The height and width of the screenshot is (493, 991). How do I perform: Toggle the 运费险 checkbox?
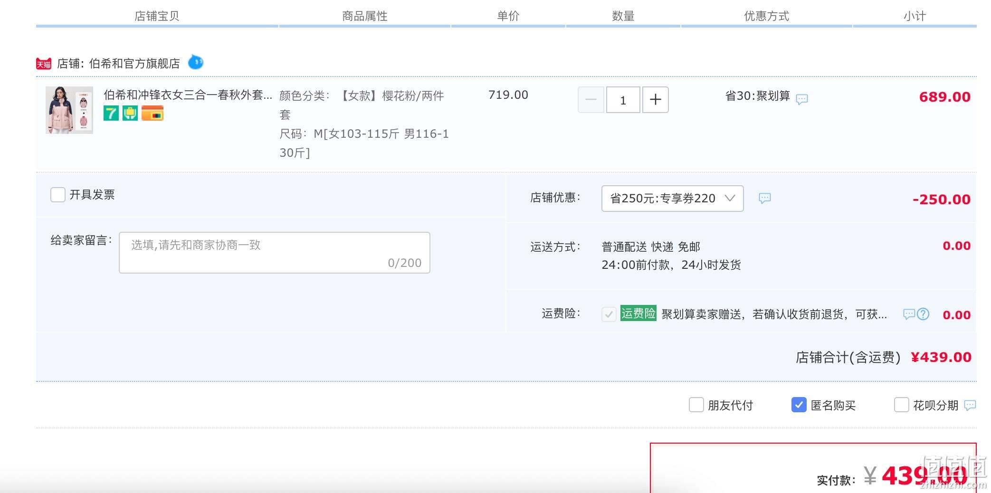click(609, 314)
